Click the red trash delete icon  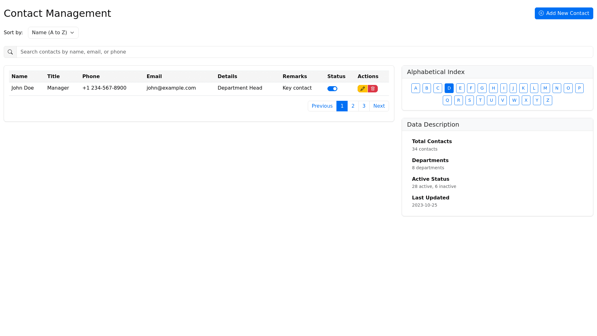373,89
